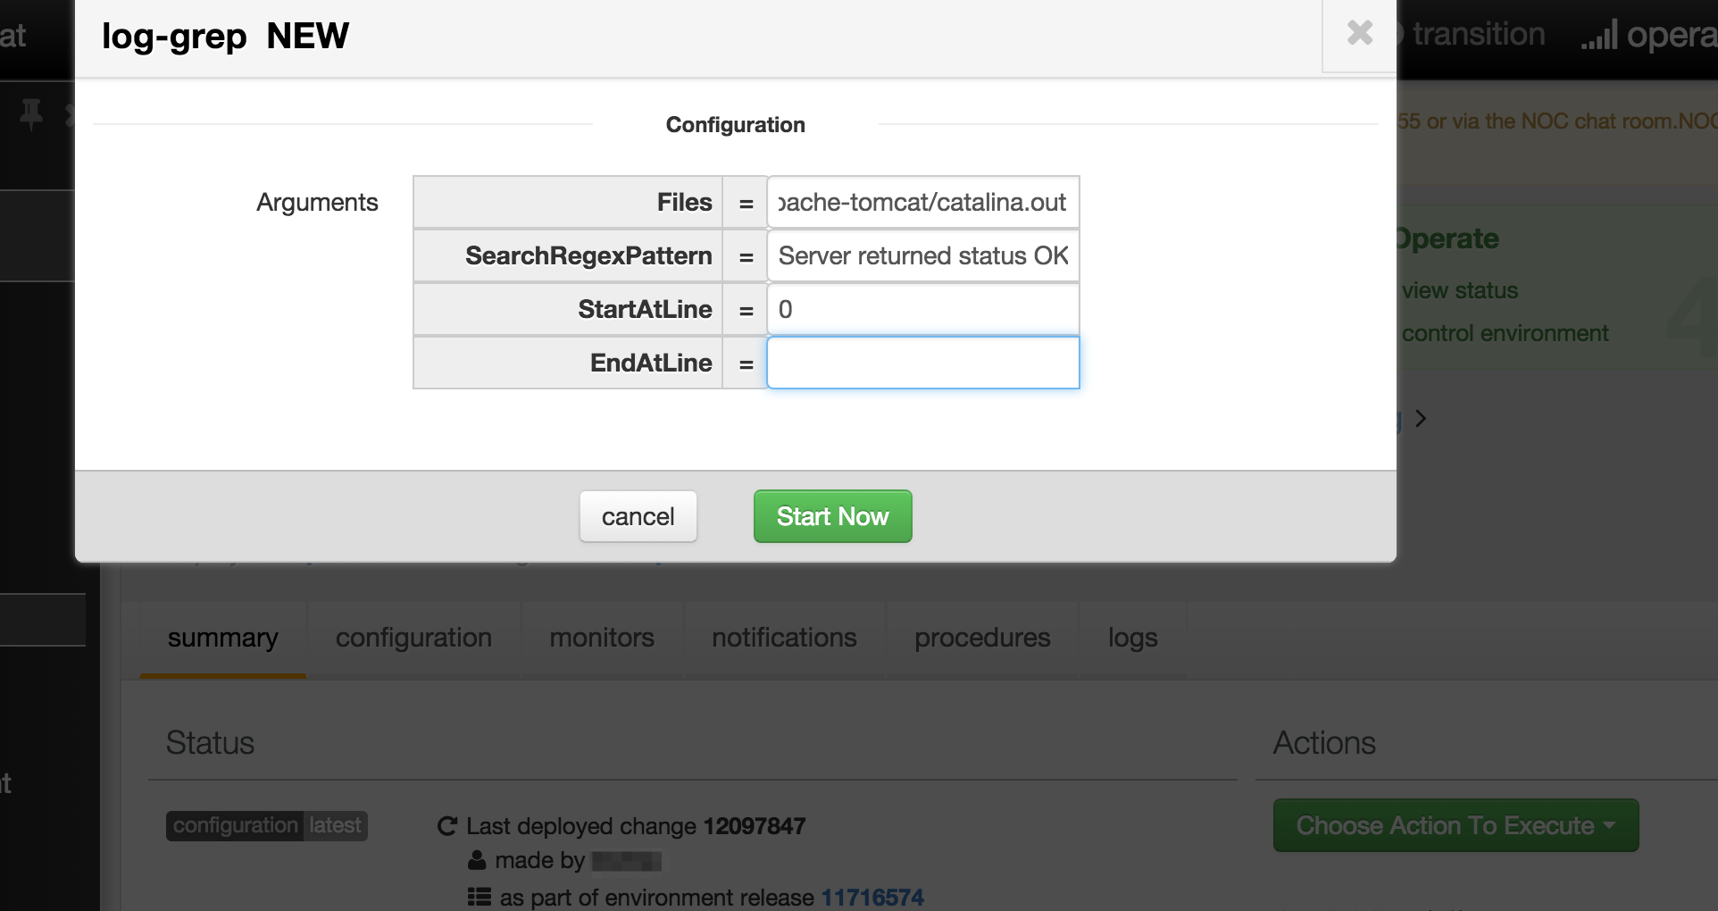
Task: Click the cancel button
Action: [x=638, y=516]
